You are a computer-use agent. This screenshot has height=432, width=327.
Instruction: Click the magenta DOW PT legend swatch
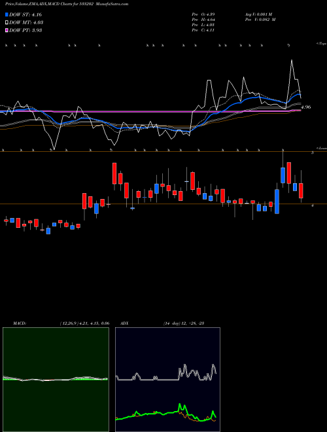7,30
